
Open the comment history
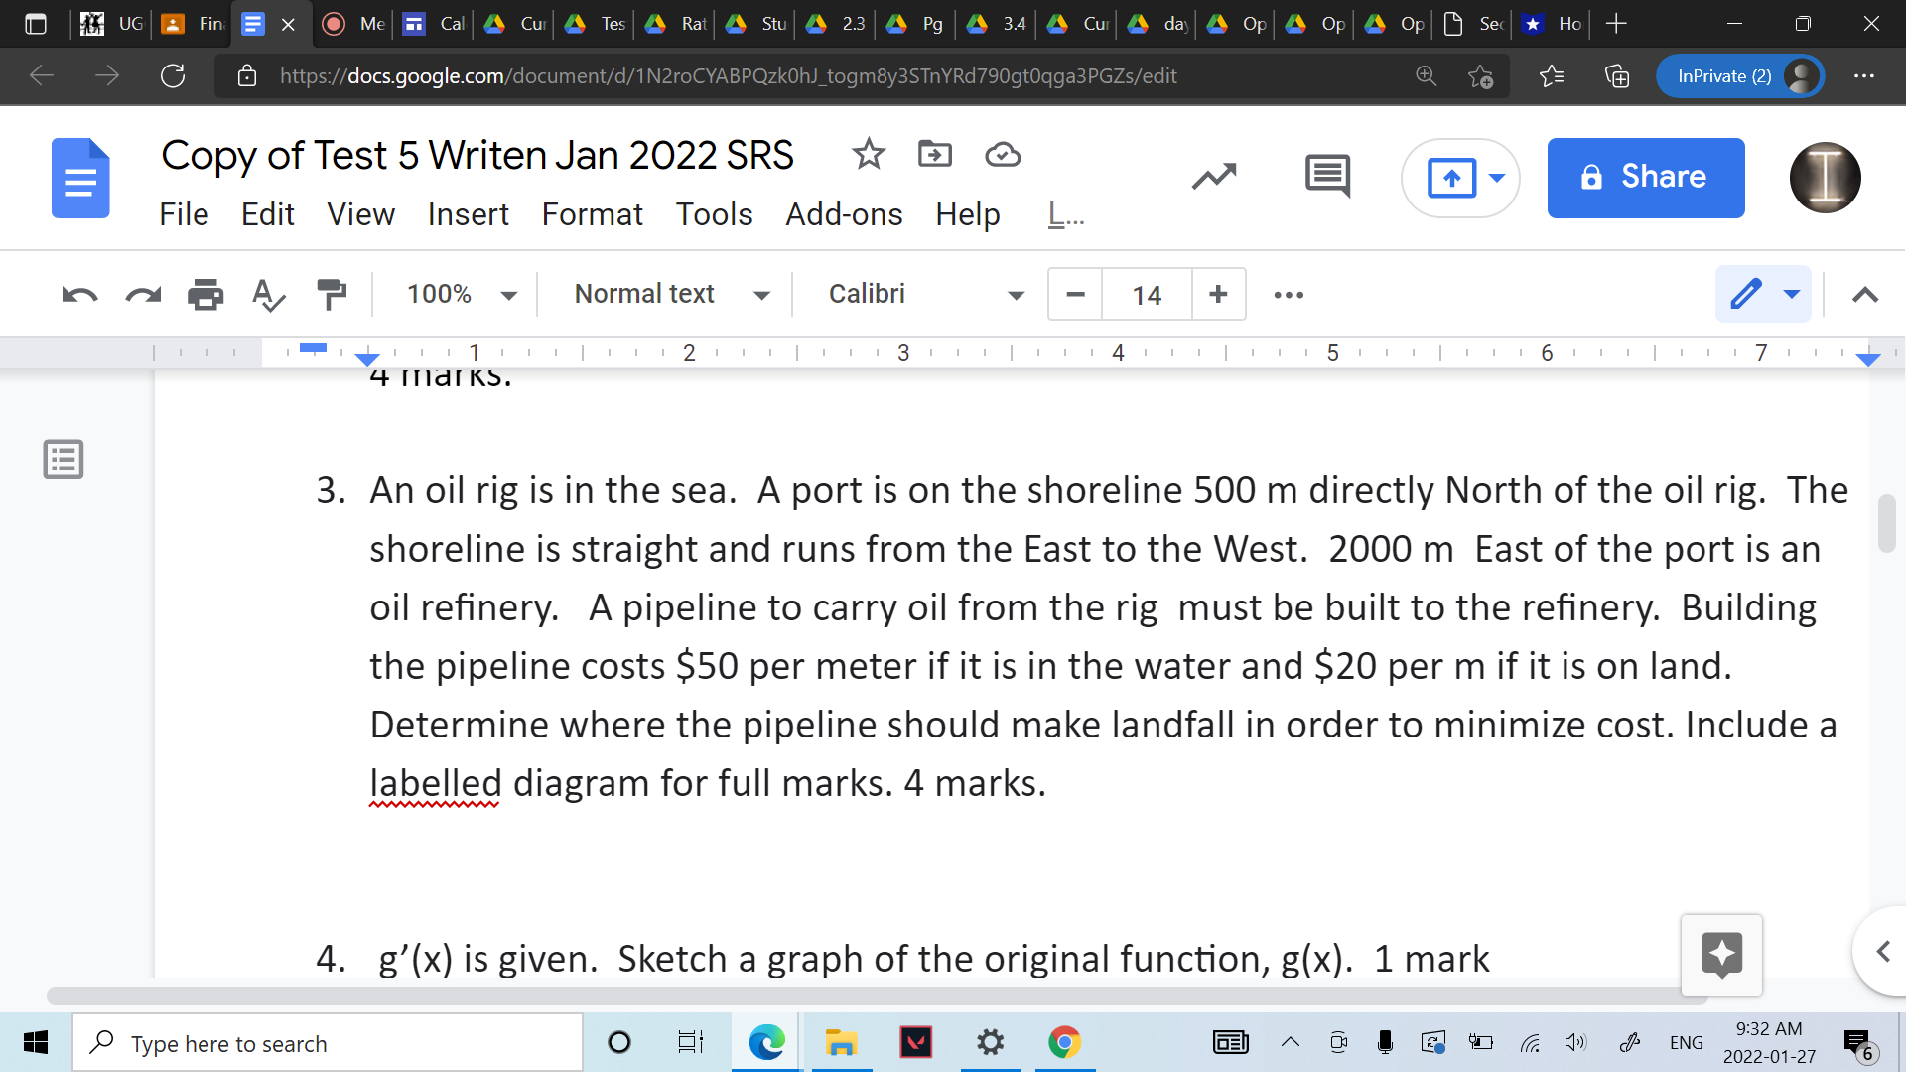1326,176
